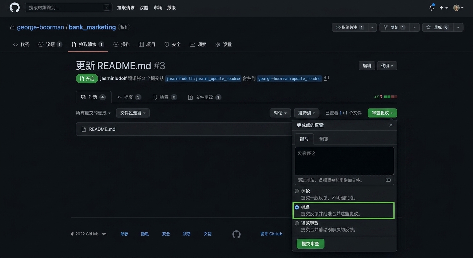Open the notifications bell
The width and height of the screenshot is (473, 258).
pos(432,8)
